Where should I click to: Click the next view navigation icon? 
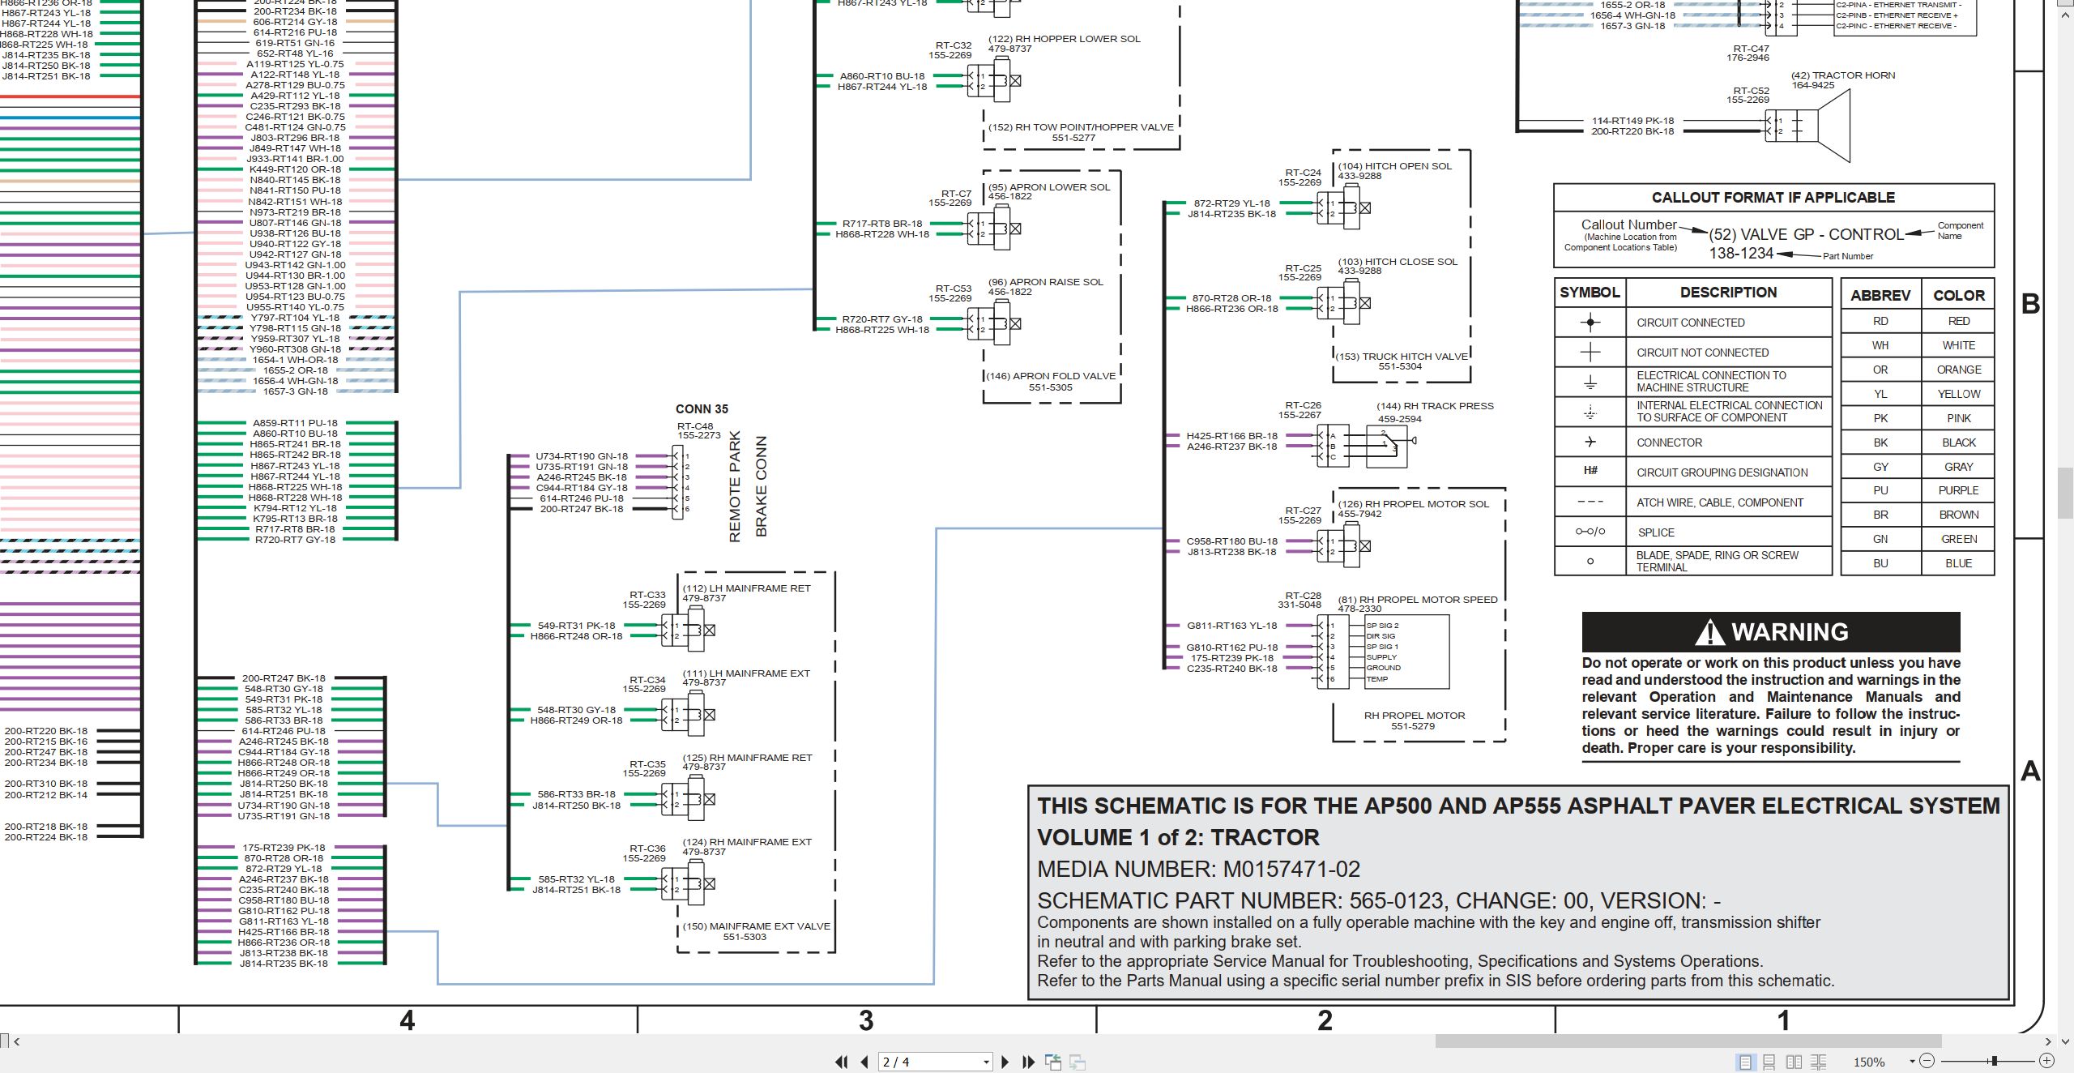[1078, 1062]
